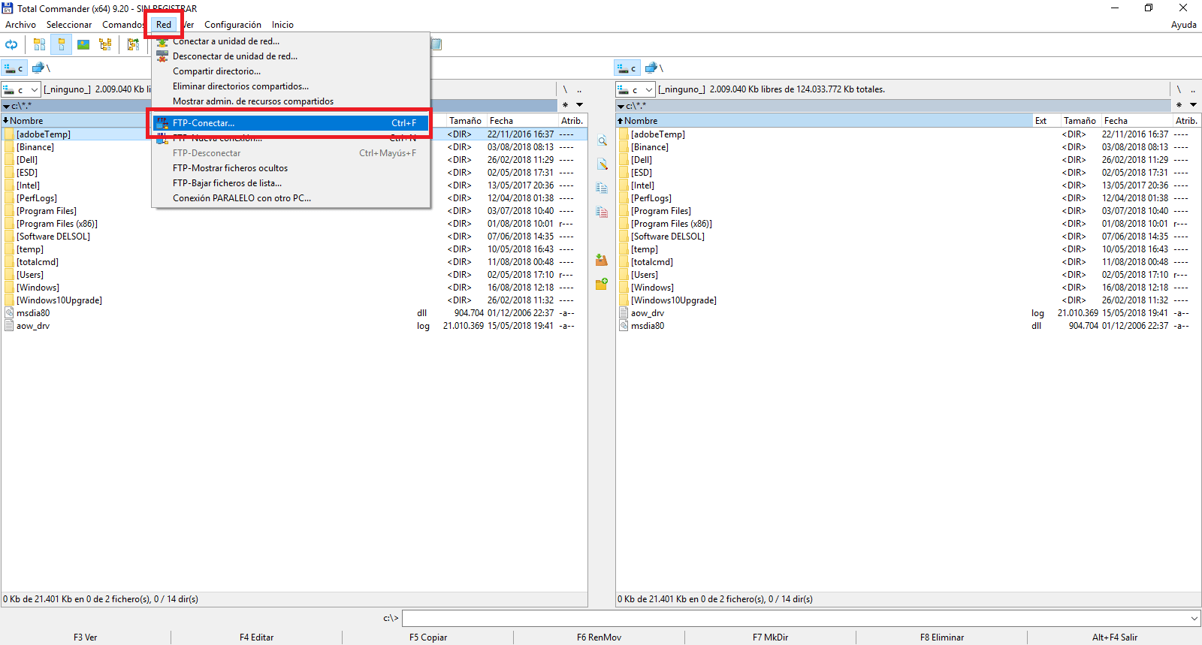Go to parent directory in left panel

point(579,89)
